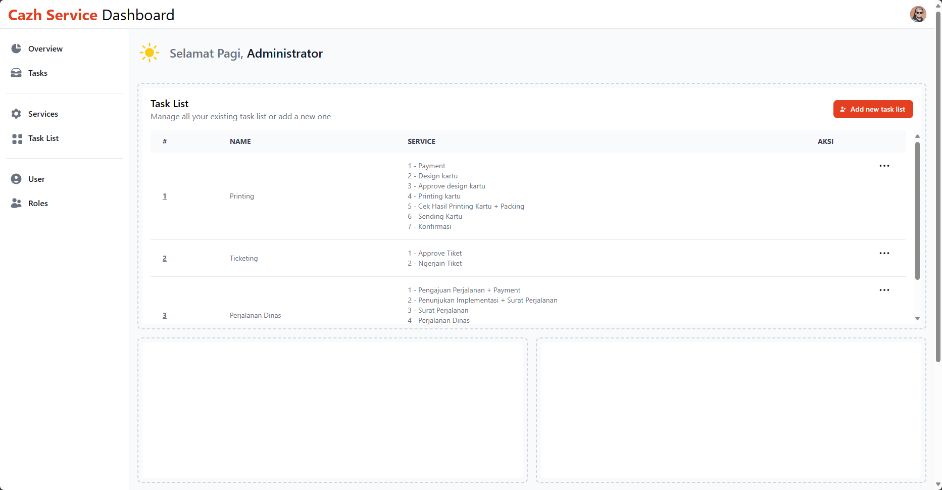Click the Ticketing name cell
Viewport: 942px width, 490px height.
click(x=243, y=258)
